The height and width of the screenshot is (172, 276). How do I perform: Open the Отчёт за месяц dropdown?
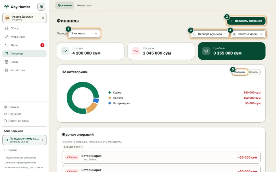(248, 34)
